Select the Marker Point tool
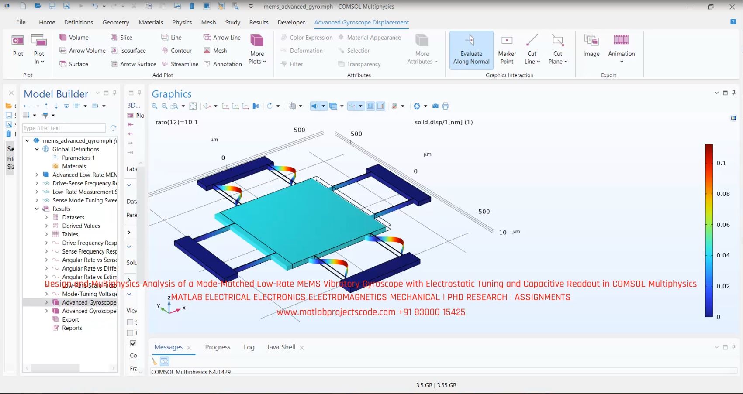The image size is (743, 394). pos(507,50)
